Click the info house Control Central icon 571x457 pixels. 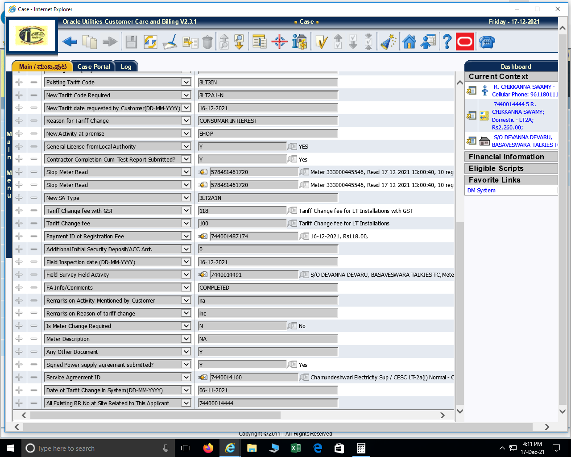pos(299,42)
